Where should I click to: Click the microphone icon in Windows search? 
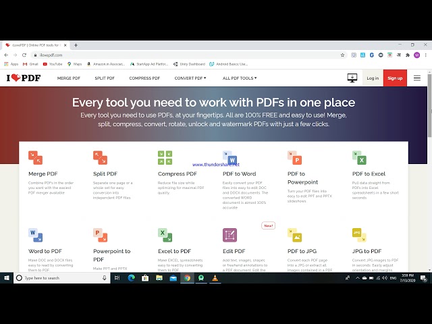(105, 278)
